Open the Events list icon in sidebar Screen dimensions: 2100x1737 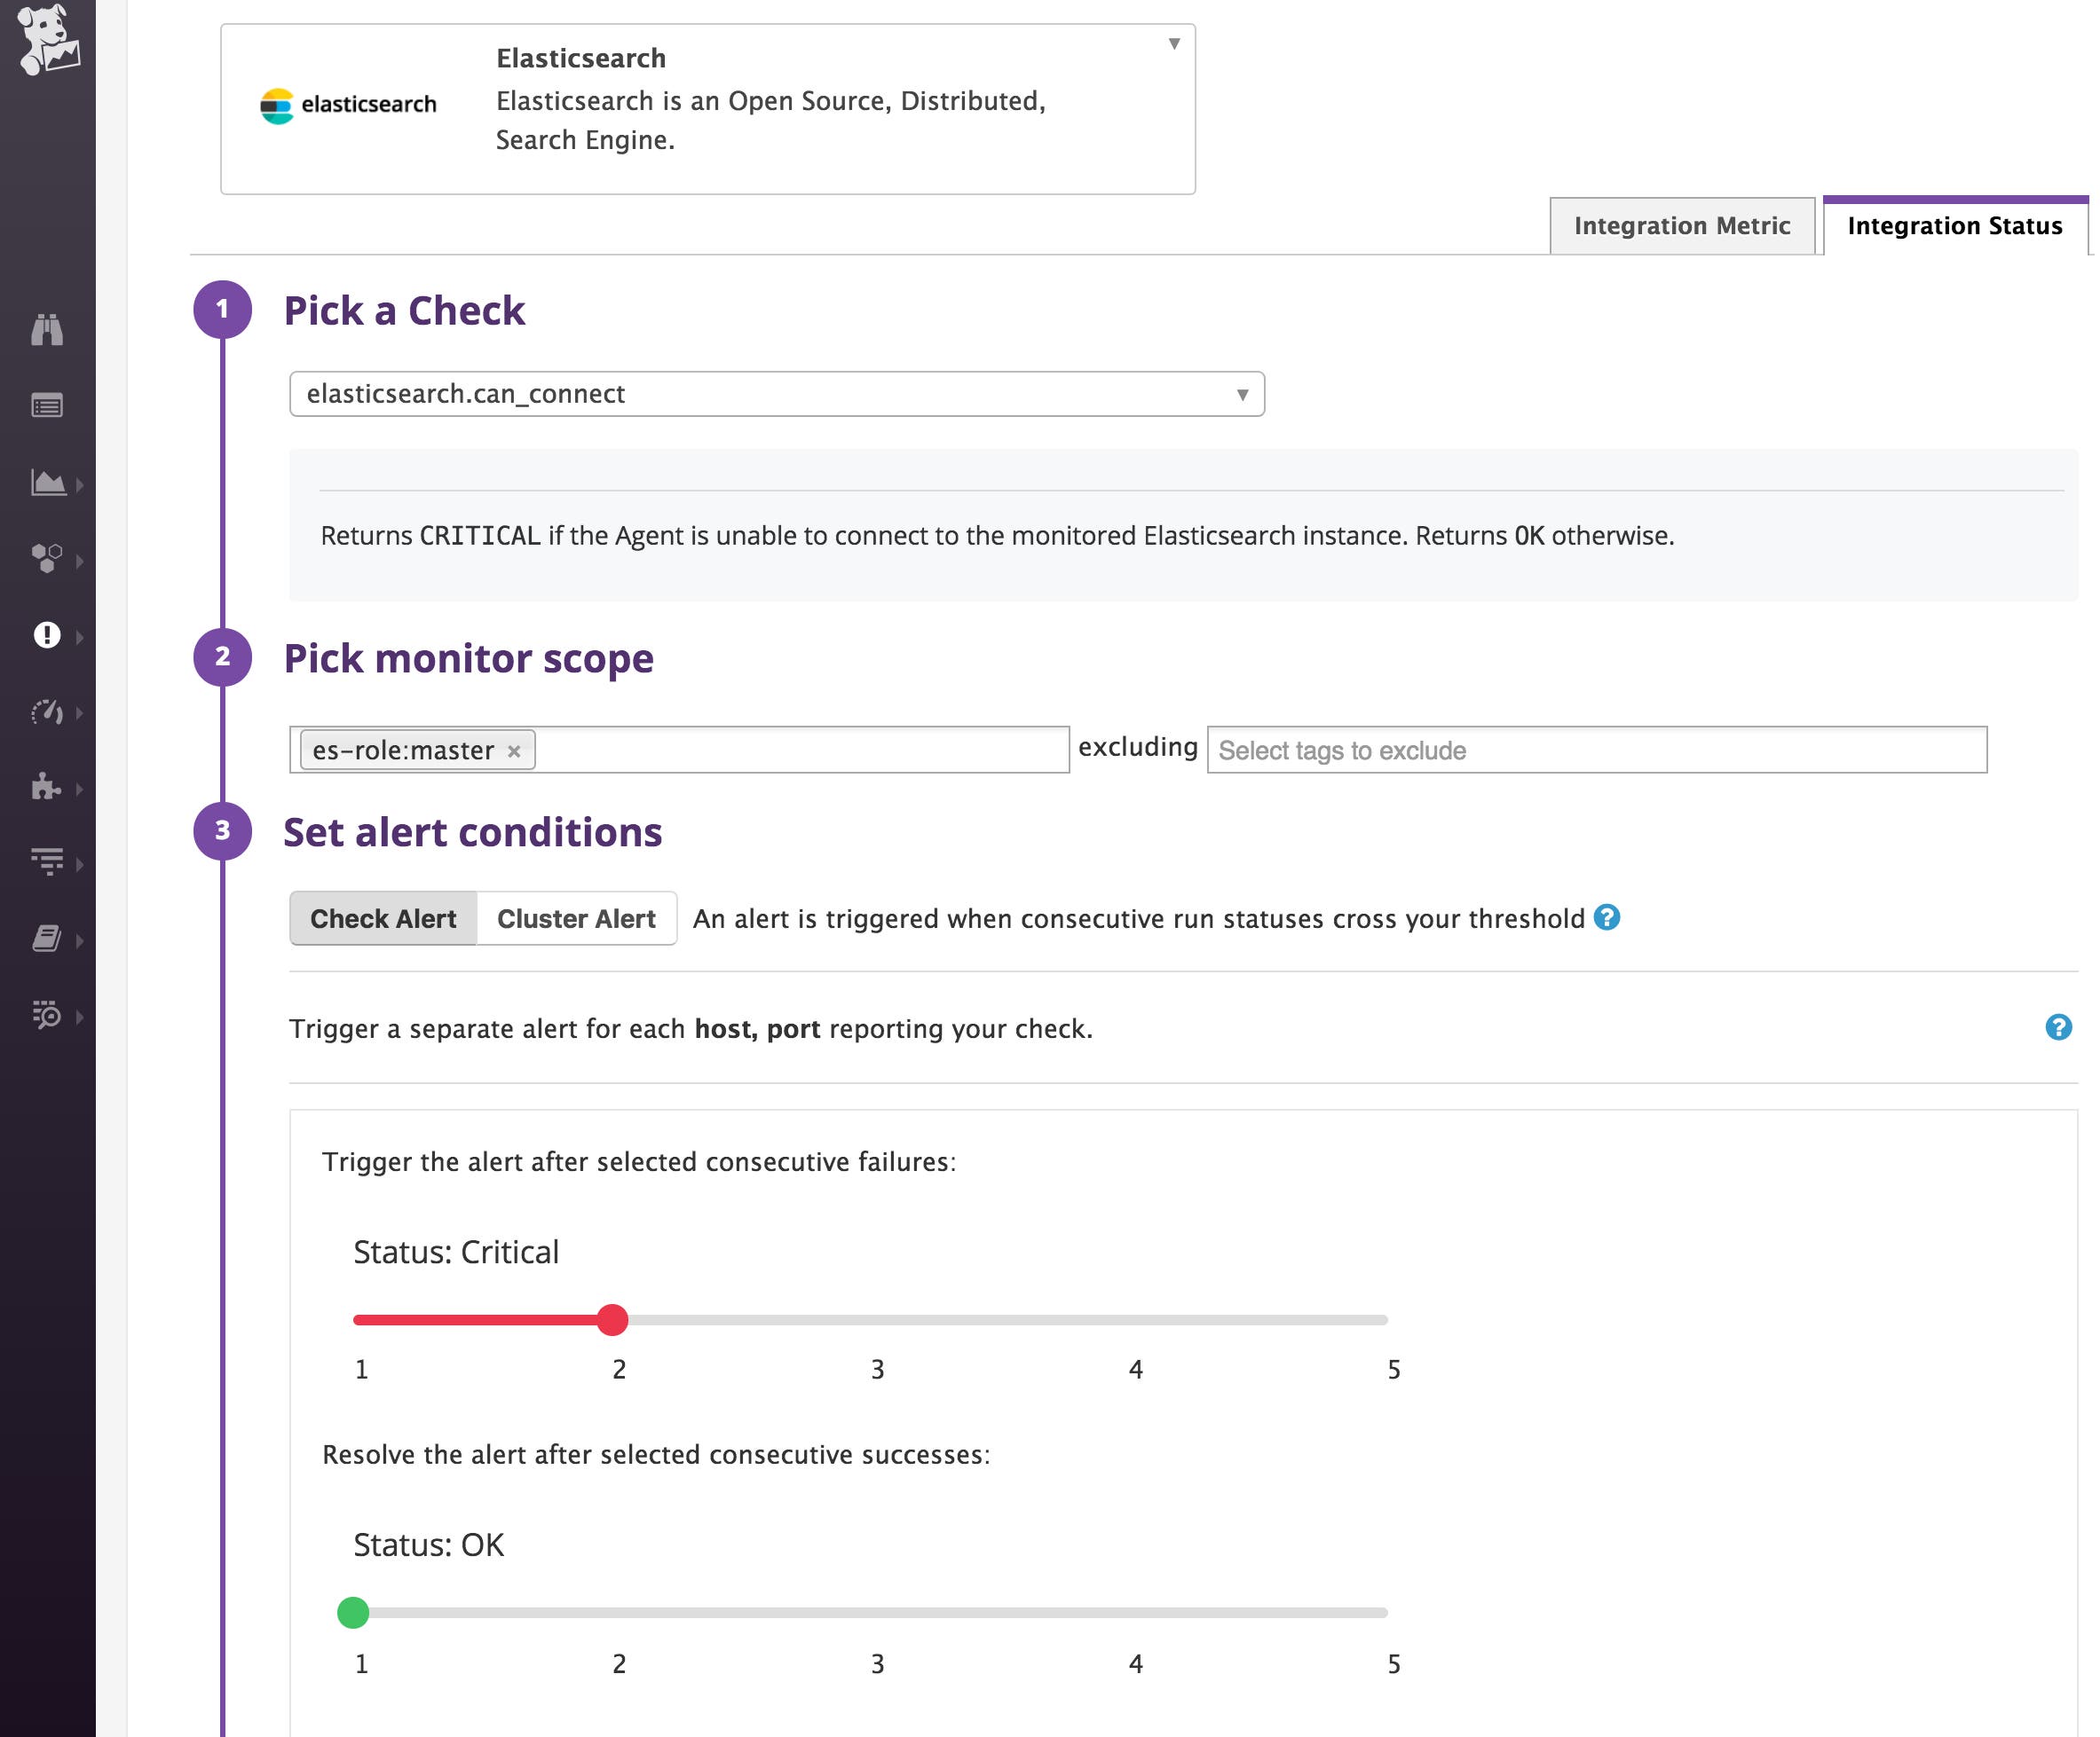pos(48,405)
